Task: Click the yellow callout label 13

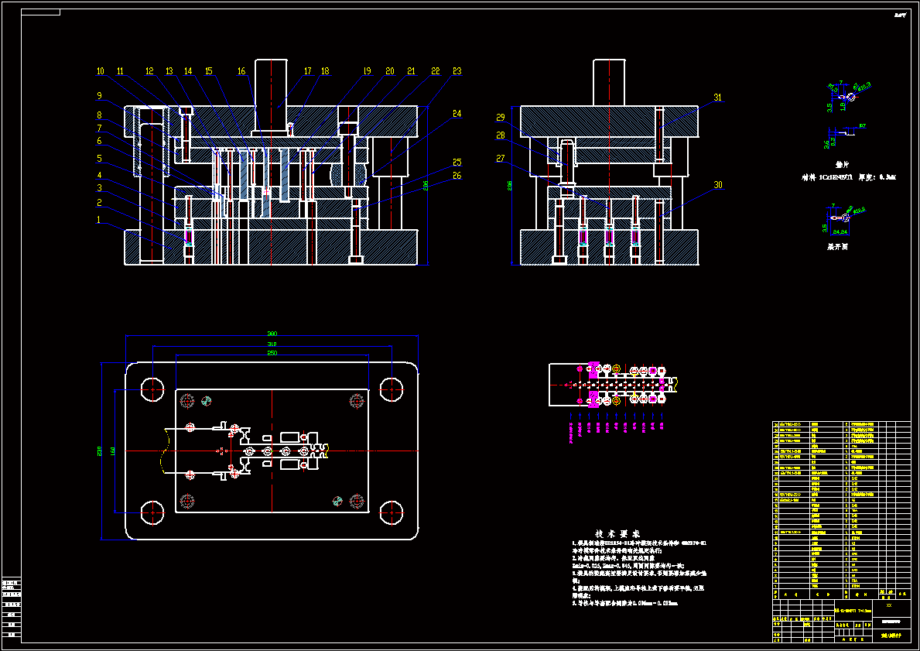Action: tap(169, 72)
